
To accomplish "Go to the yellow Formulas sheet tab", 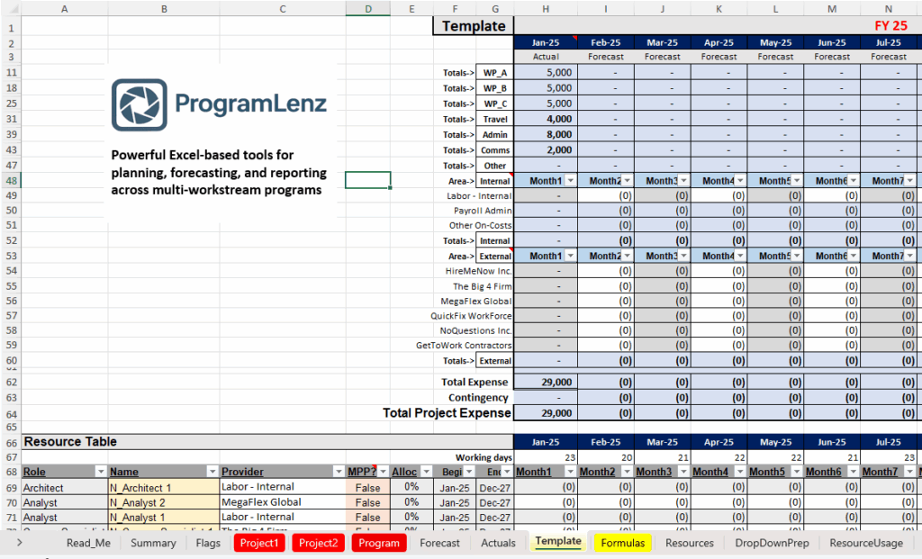I will (622, 543).
